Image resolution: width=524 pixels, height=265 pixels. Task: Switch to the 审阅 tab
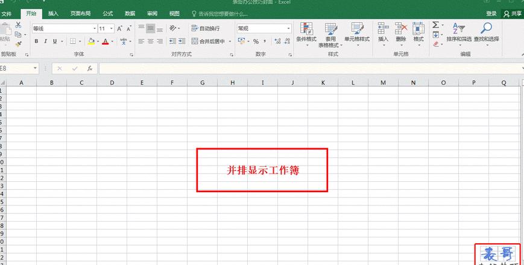pyautogui.click(x=152, y=14)
